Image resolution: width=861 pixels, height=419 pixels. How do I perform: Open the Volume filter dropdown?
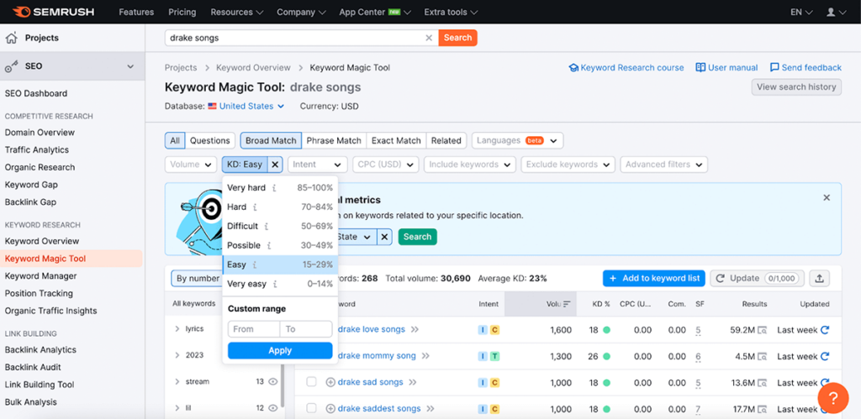(x=191, y=165)
